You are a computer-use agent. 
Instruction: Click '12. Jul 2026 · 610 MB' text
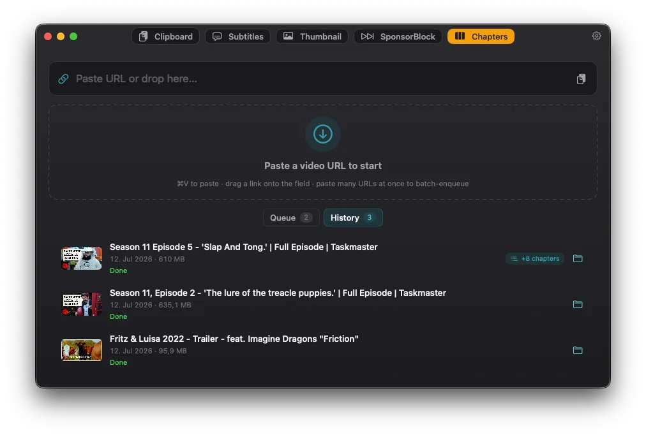click(147, 259)
